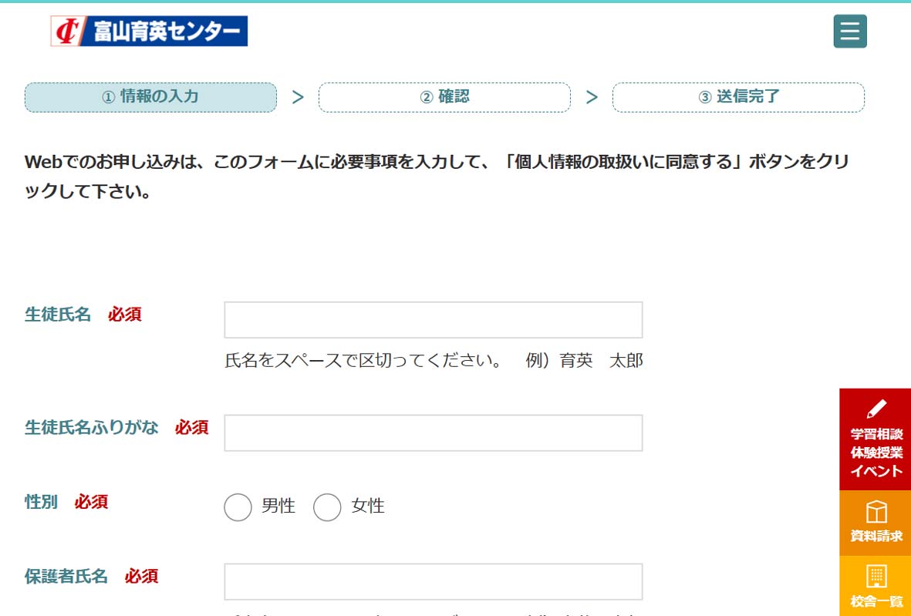The image size is (911, 616).
Task: Select the 女性 radio button
Action: pos(327,507)
